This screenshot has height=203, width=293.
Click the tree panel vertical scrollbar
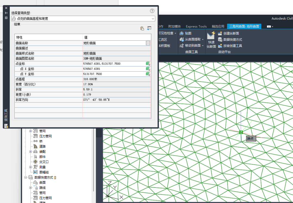(x=93, y=160)
